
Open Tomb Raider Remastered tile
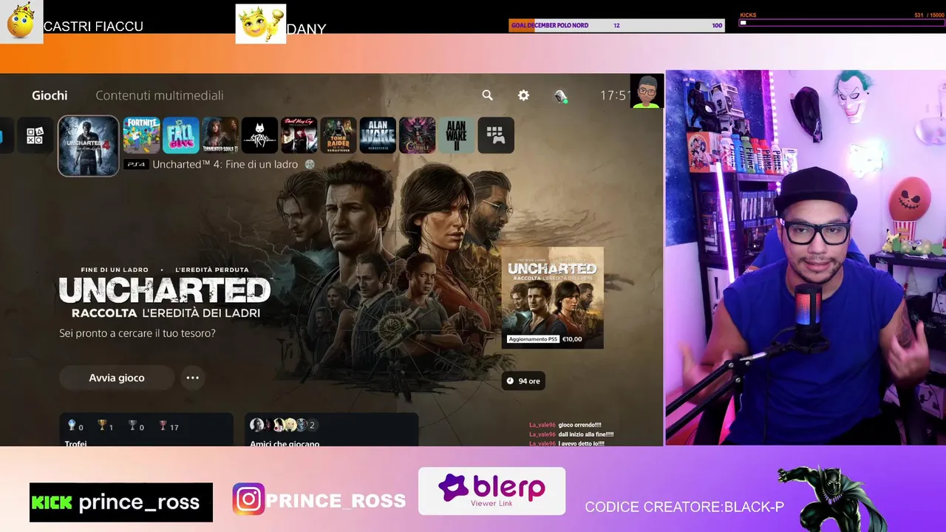pos(338,135)
